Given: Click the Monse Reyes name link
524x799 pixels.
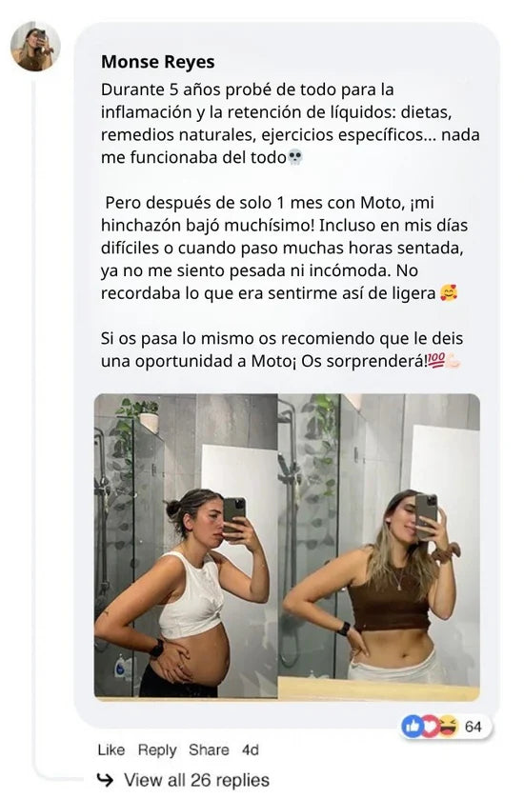Looking at the screenshot, I should click(157, 62).
